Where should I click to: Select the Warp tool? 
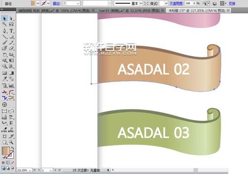(5, 60)
